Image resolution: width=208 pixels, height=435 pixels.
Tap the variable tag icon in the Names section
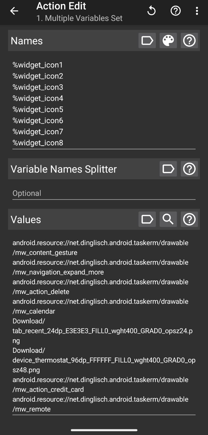(147, 41)
